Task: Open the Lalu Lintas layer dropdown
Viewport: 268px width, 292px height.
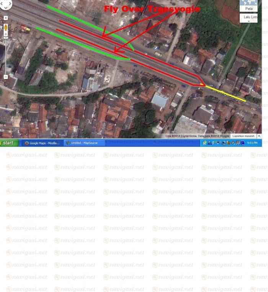Action: pyautogui.click(x=248, y=18)
